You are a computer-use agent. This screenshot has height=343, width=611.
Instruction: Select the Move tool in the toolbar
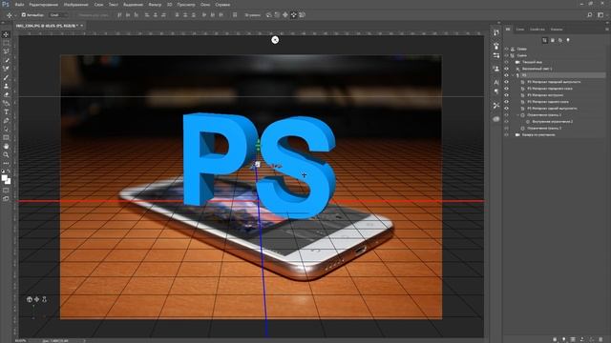(6, 34)
